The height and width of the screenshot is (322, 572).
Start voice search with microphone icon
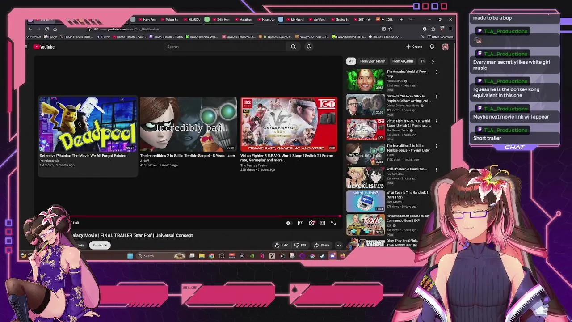[308, 47]
